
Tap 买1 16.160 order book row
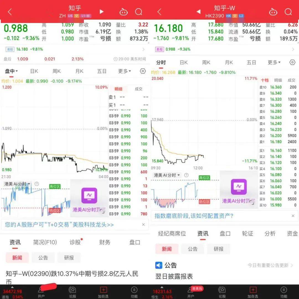click(278, 150)
